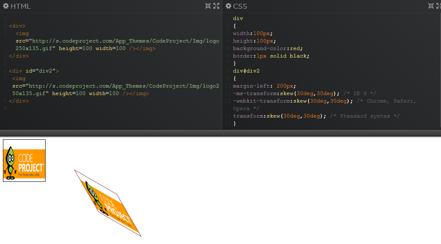Open HTML panel settings gear
Image resolution: width=441 pixels, height=244 pixels.
pos(6,6)
